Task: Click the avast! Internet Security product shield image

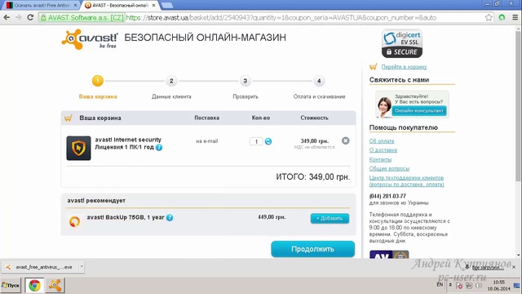Action: pos(78,148)
